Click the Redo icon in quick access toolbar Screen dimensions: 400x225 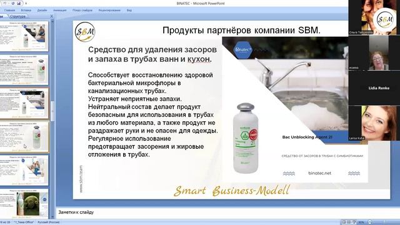coord(12,3)
